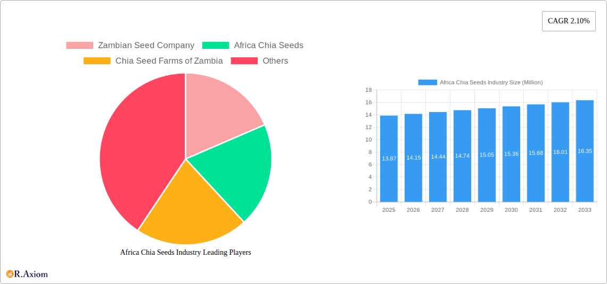Click the Africa Chia Seeds green legend swatch
Viewport: 607px width, 284px height.
pos(216,45)
